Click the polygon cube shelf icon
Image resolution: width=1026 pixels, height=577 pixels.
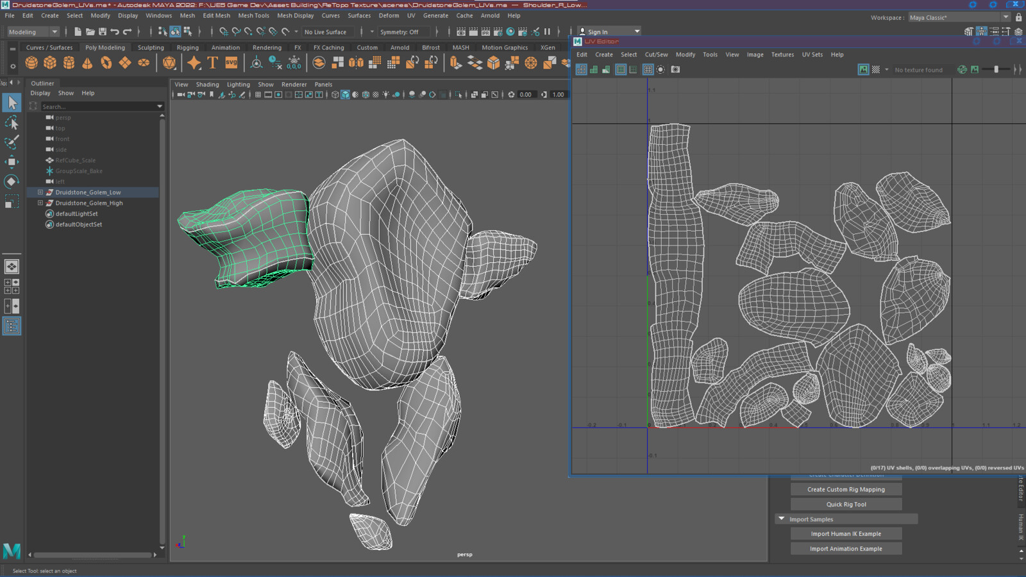pos(50,63)
